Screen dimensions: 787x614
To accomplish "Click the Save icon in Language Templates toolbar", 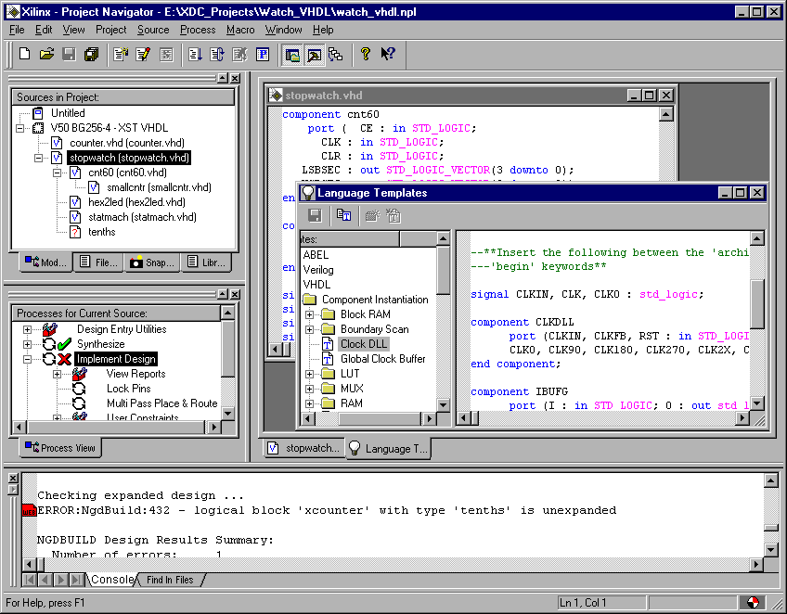I will 315,216.
